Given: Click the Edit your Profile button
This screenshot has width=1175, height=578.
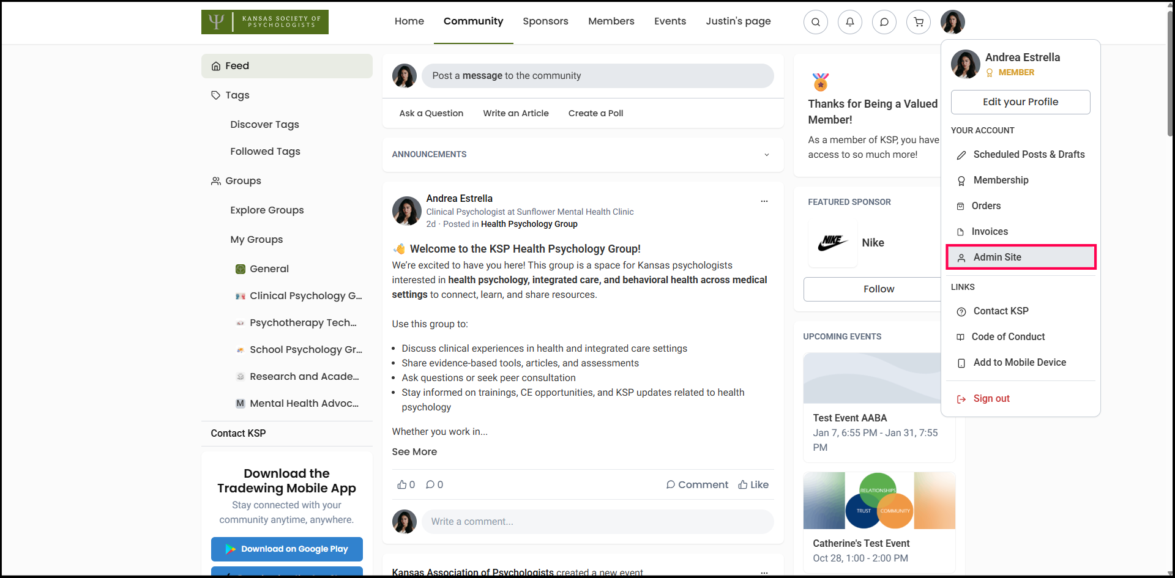Looking at the screenshot, I should 1020,102.
